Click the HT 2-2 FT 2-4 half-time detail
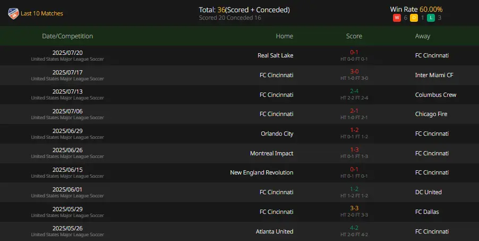This screenshot has width=479, height=241. click(354, 98)
